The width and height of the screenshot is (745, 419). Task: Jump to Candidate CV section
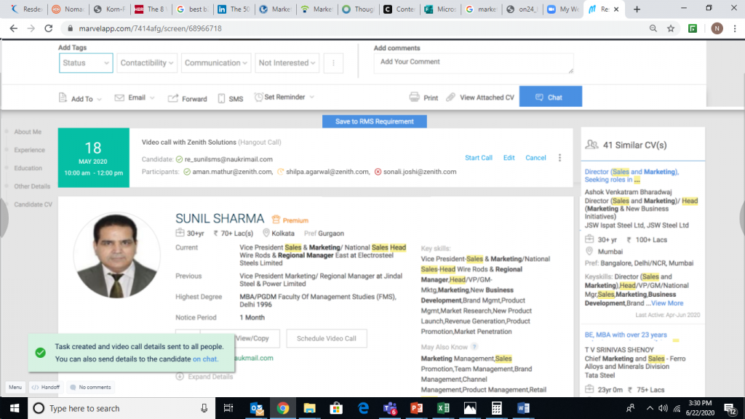(33, 204)
